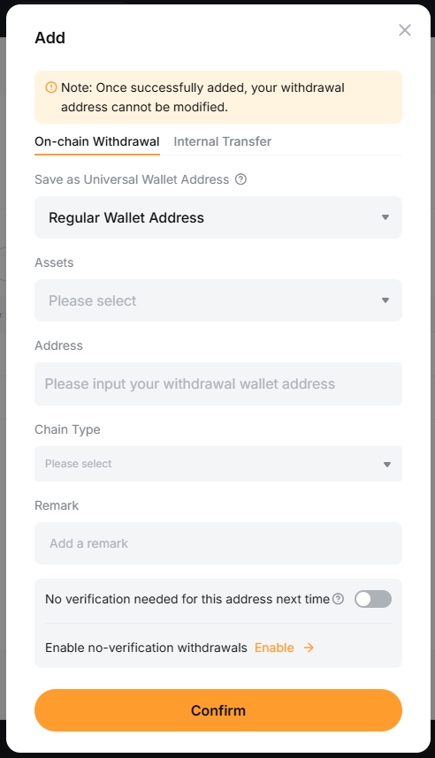The image size is (435, 758).
Task: Expand the Chain Type selection dropdown
Action: point(218,464)
